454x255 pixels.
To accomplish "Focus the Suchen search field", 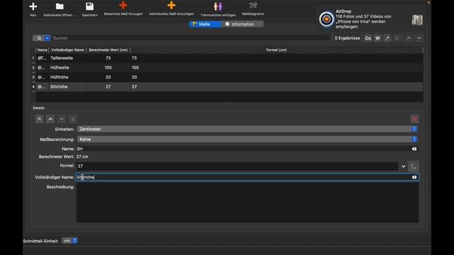I will click(x=191, y=38).
